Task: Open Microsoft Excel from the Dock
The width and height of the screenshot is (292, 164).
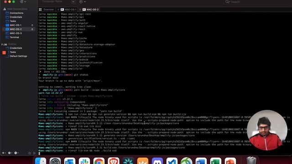Action: 216,161
